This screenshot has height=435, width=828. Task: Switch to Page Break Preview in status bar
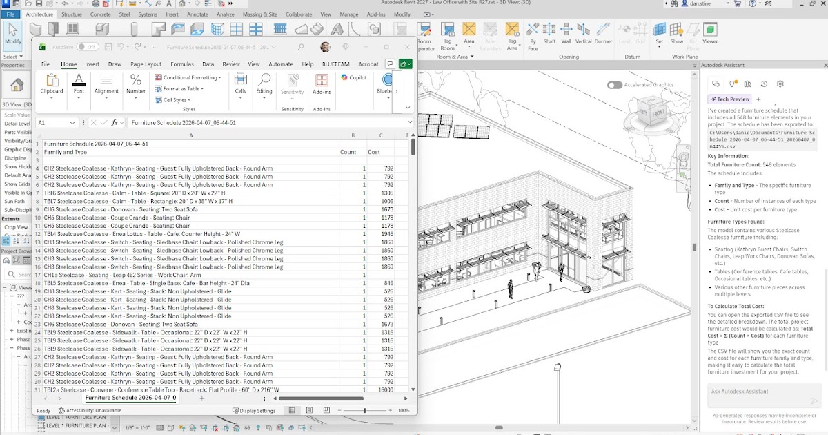[325, 410]
